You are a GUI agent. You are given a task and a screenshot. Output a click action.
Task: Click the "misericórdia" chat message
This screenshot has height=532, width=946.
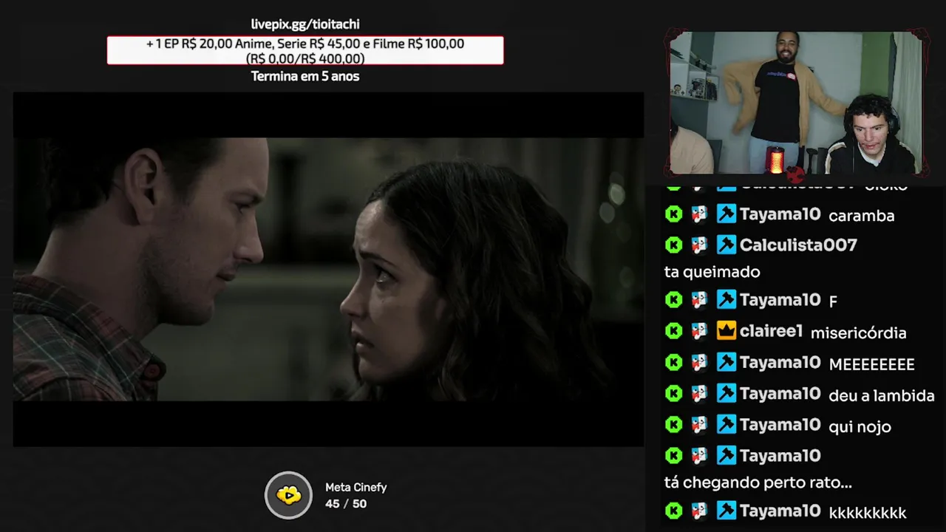pyautogui.click(x=858, y=332)
